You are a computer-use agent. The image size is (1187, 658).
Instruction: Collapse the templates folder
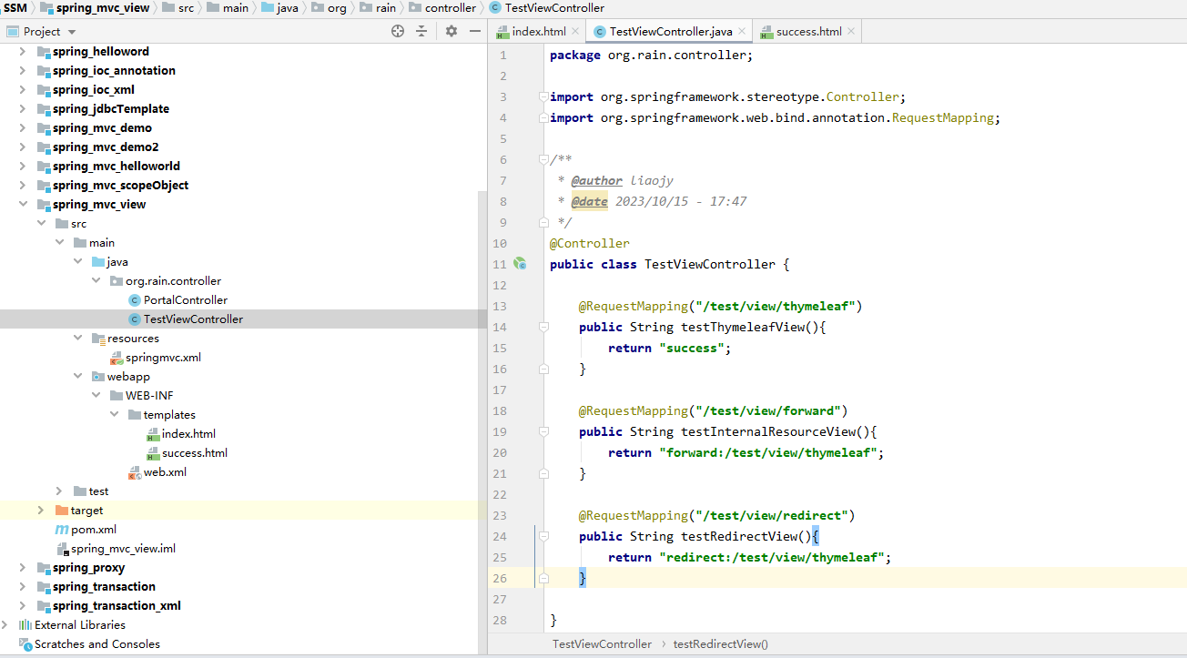pyautogui.click(x=114, y=415)
